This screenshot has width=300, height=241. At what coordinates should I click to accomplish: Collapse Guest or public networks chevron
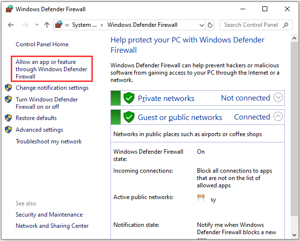(278, 116)
